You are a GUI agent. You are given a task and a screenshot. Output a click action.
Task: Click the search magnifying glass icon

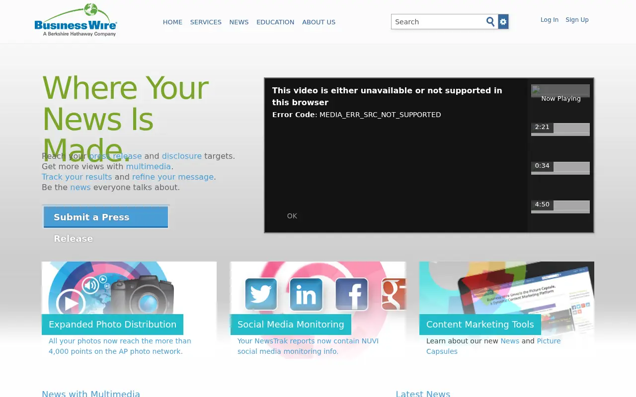coord(490,22)
